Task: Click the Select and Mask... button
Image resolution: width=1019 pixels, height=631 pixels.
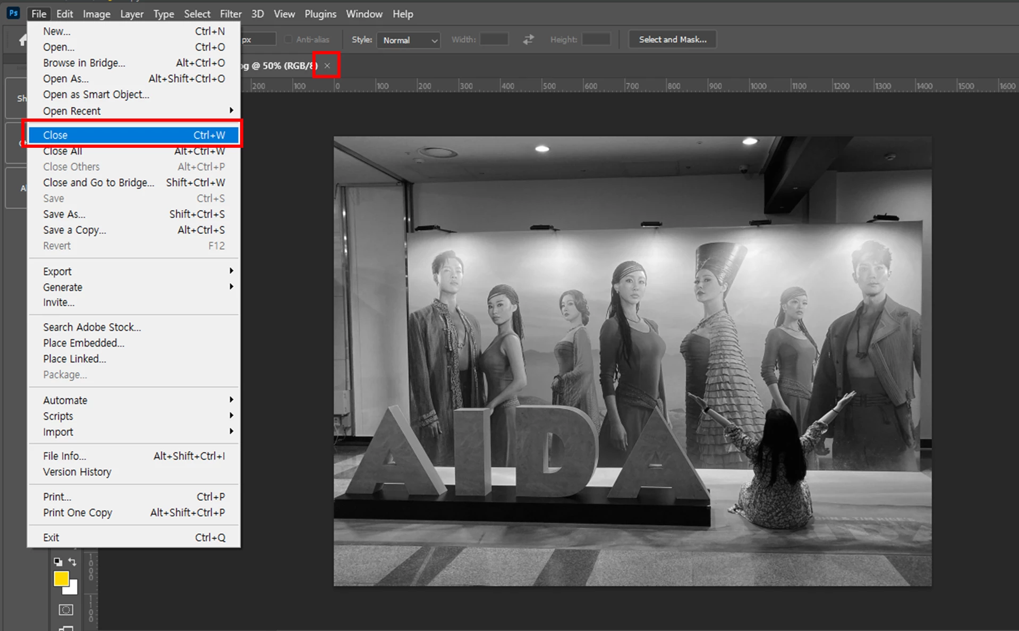Action: coord(673,39)
